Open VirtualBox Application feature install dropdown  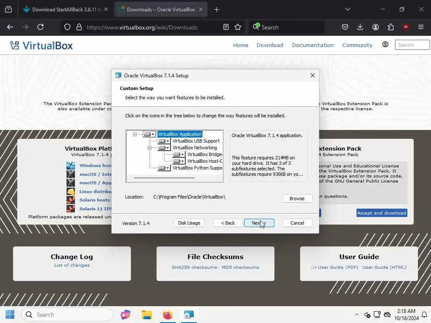pos(149,134)
